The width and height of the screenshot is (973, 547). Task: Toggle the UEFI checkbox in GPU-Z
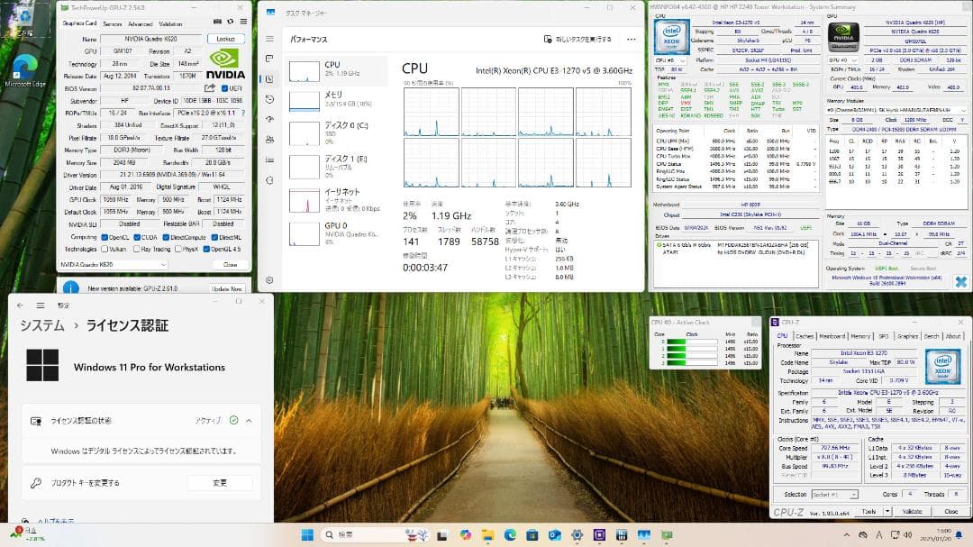[x=224, y=87]
